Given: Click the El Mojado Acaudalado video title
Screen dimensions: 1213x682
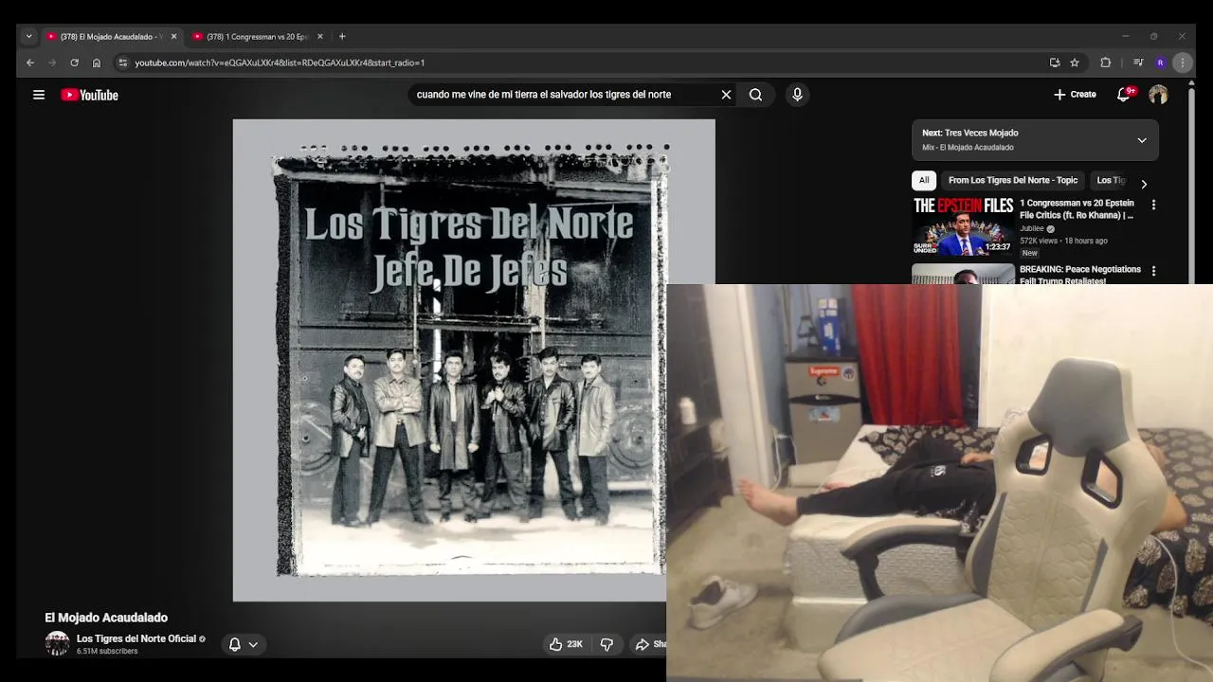Looking at the screenshot, I should (106, 618).
